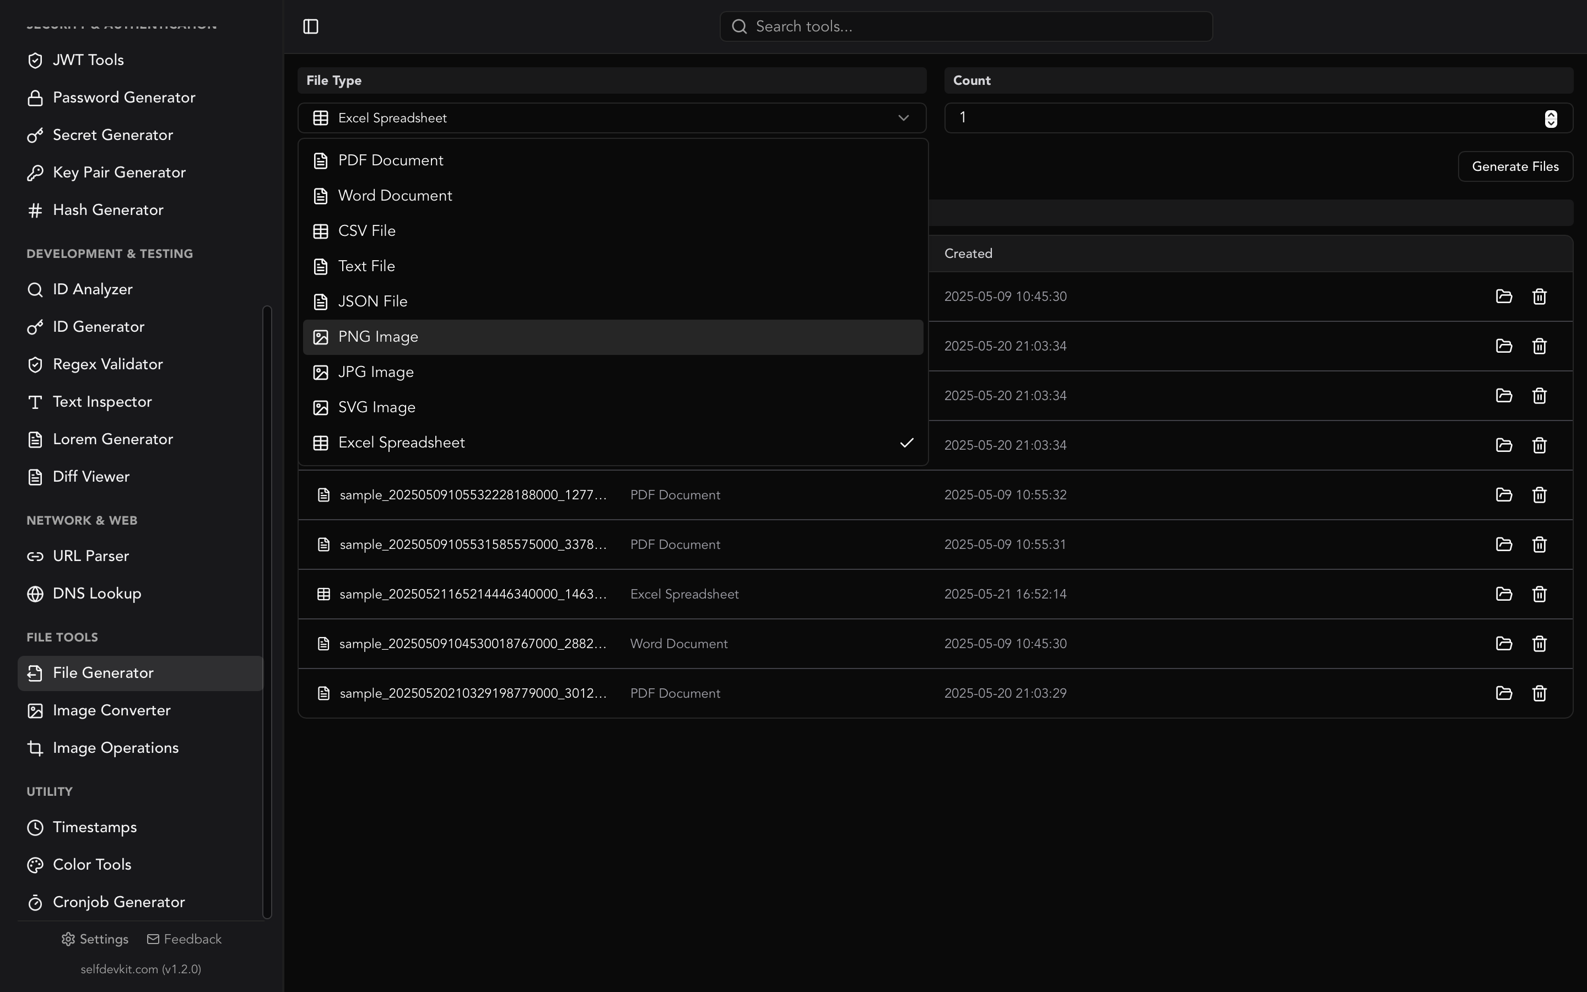Adjust the Count stepper arrows
Viewport: 1587px width, 992px height.
tap(1550, 118)
